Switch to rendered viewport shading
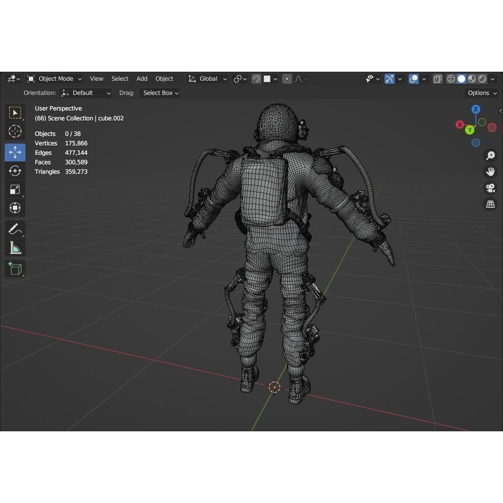 [482, 79]
